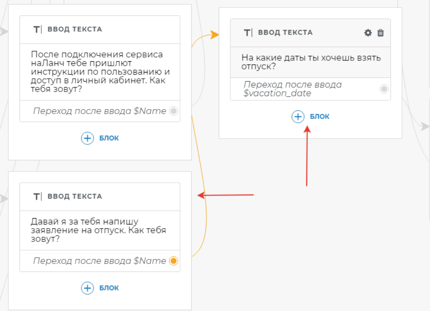Image resolution: width=430 pixels, height=311 pixels.
Task: Click text input icon in vacation application header
Action: (x=37, y=197)
